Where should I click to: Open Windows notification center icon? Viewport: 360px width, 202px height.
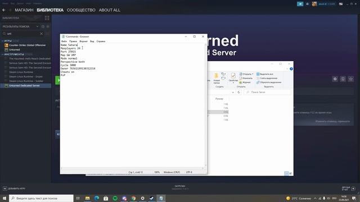click(x=354, y=198)
